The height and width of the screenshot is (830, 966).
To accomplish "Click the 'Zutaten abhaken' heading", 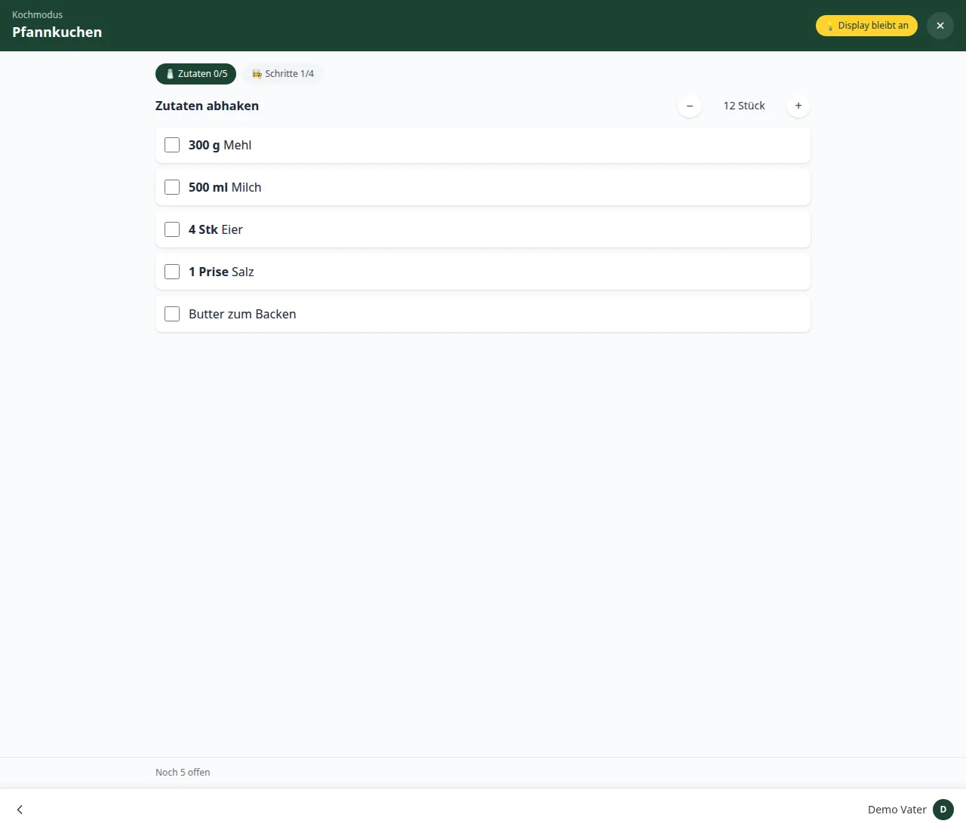I will point(207,106).
